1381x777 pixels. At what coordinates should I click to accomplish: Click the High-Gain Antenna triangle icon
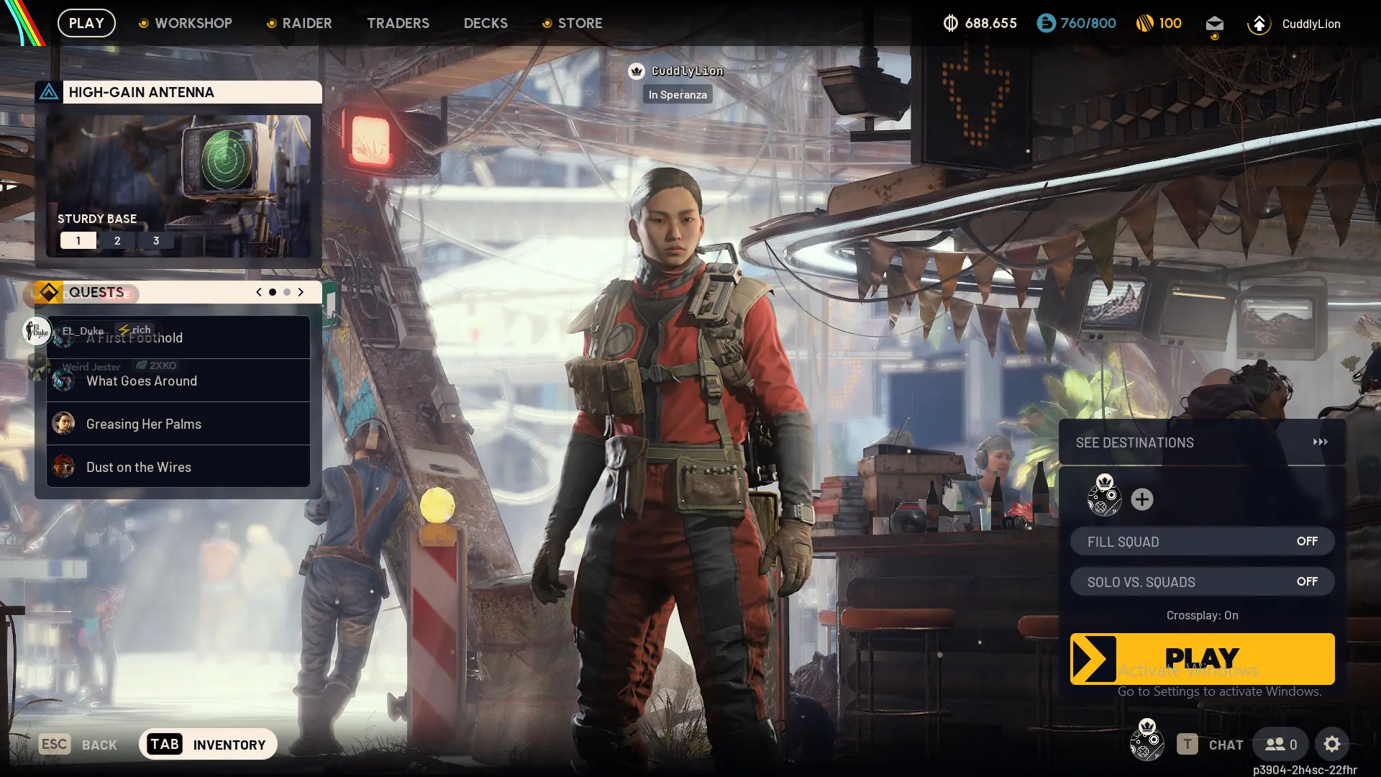[x=49, y=92]
